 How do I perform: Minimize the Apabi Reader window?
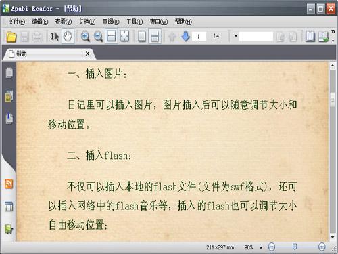click(311, 9)
